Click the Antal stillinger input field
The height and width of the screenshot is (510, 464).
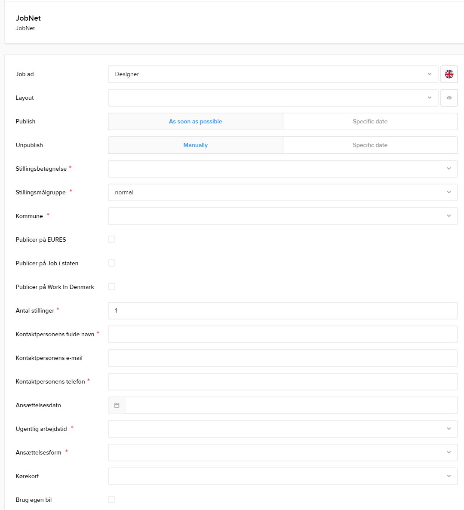point(283,310)
